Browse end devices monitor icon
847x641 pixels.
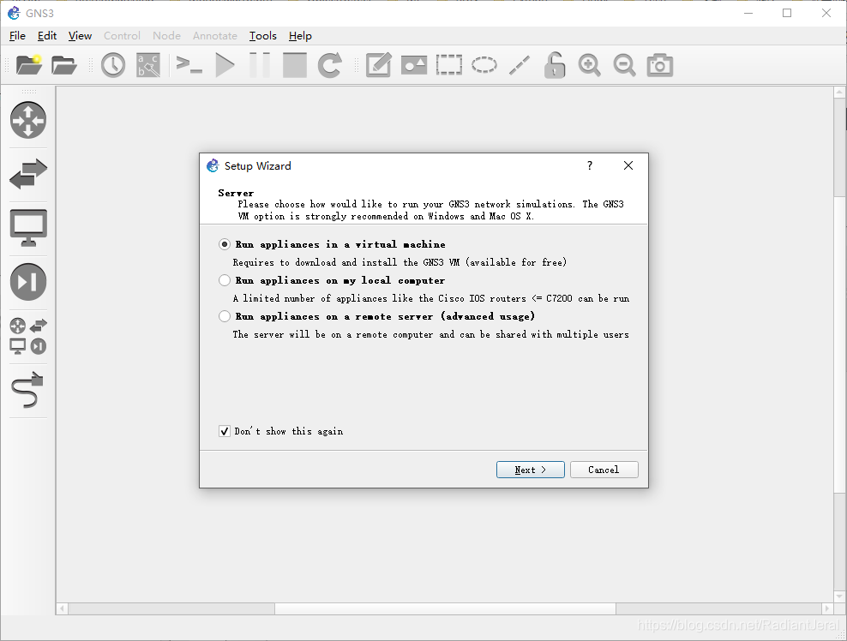pos(28,228)
